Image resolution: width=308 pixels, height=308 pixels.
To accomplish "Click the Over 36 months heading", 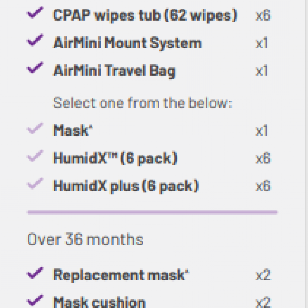I will pyautogui.click(x=85, y=239).
